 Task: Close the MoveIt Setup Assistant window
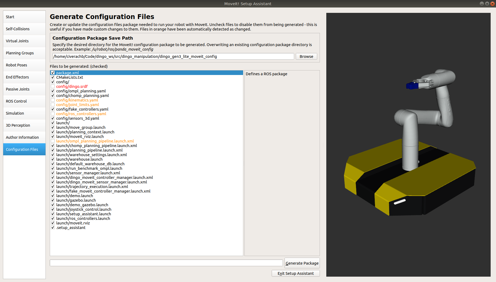pos(492,4)
